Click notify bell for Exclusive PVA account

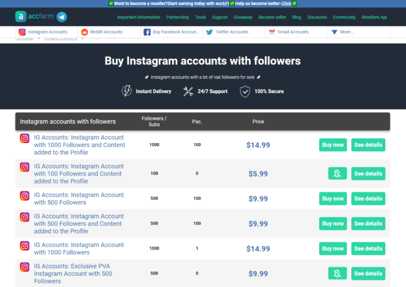pos(337,273)
